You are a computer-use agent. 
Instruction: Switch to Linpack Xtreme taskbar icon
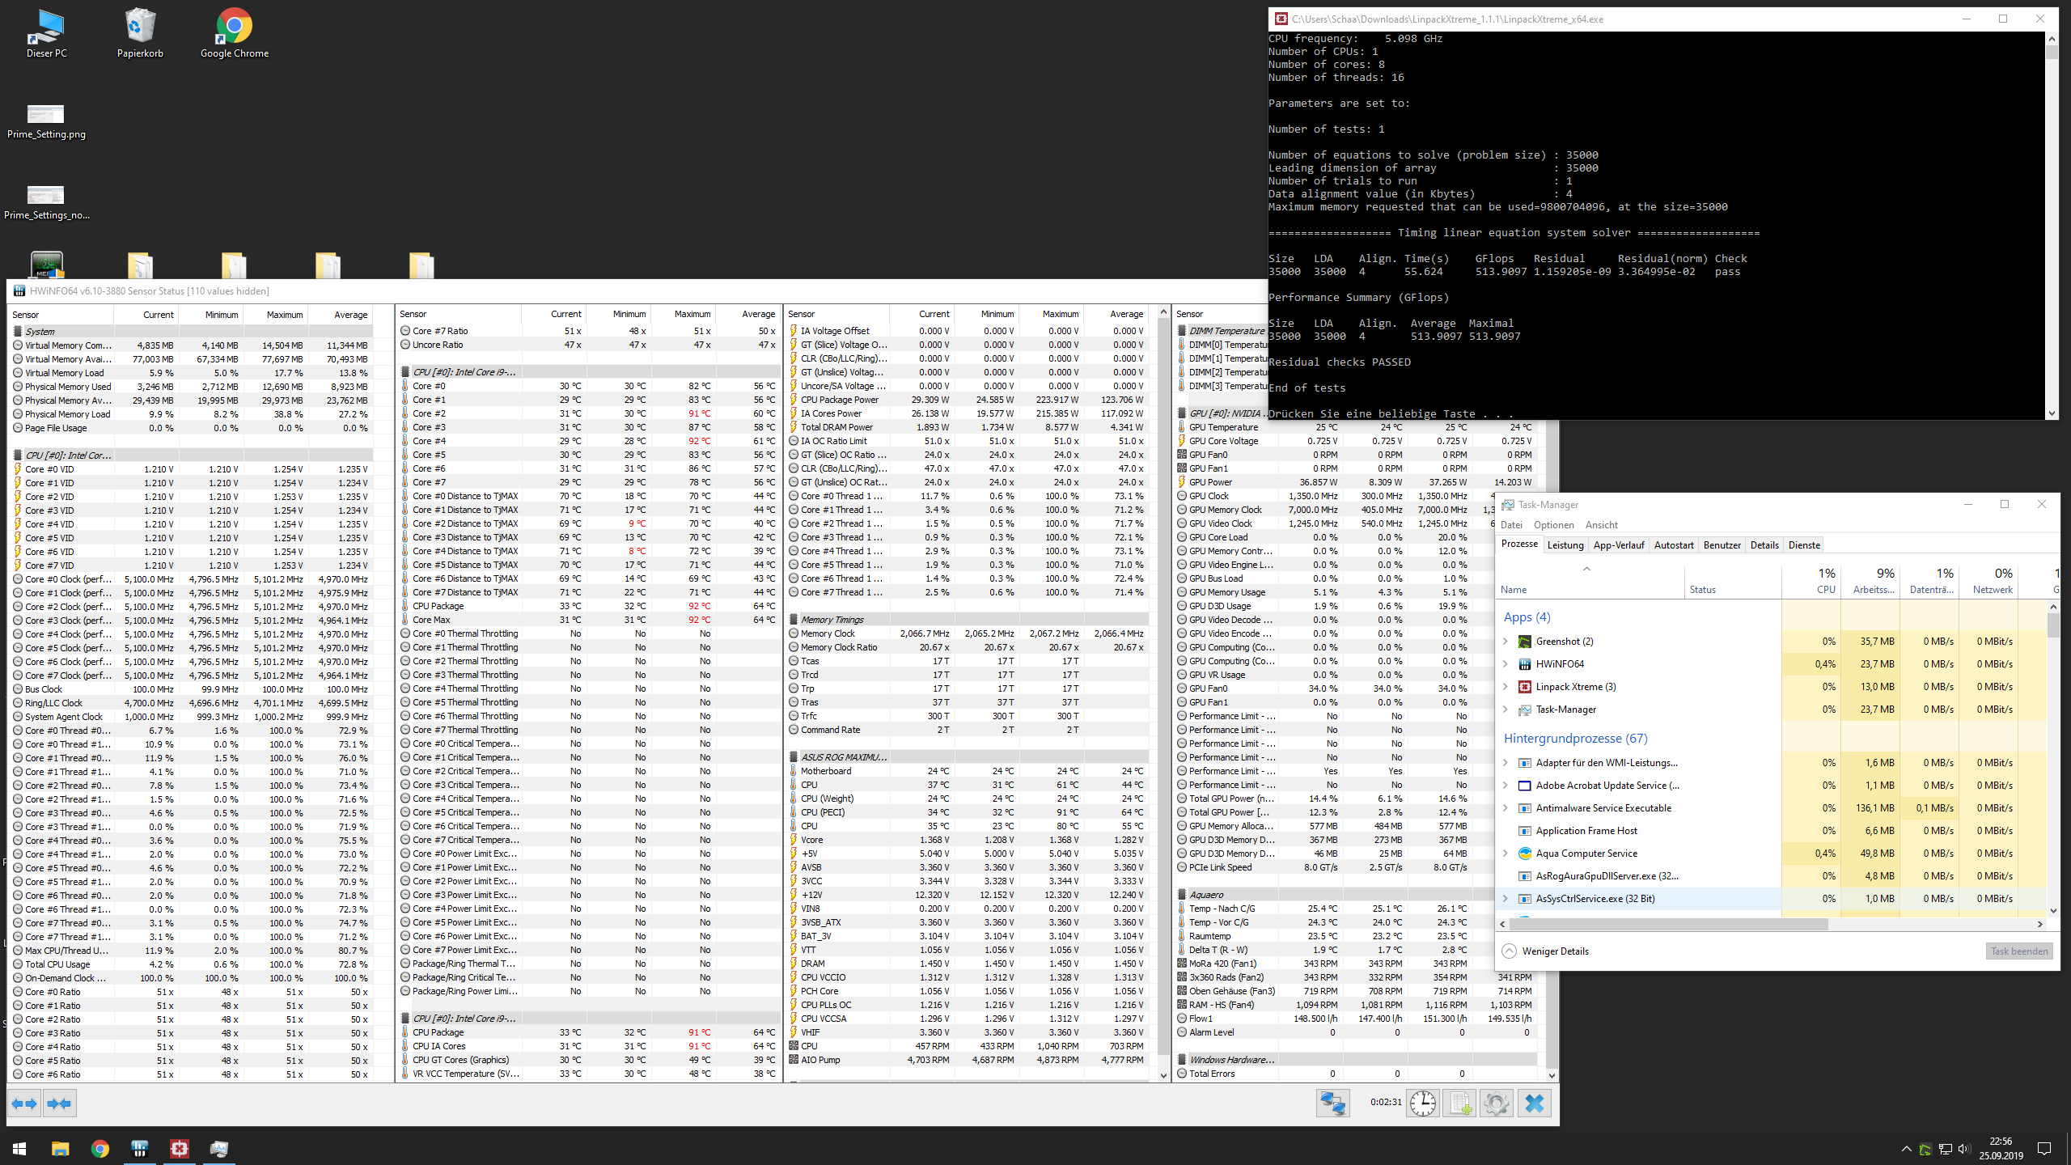click(180, 1149)
